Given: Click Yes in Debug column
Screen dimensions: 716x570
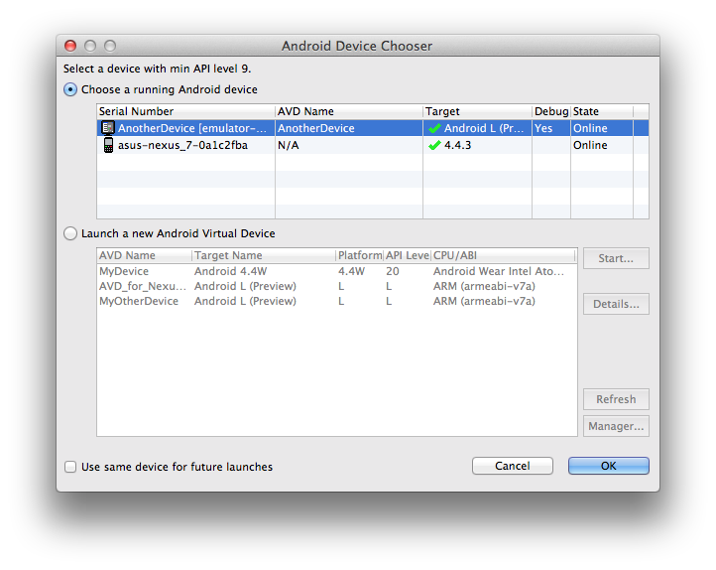Looking at the screenshot, I should 543,128.
